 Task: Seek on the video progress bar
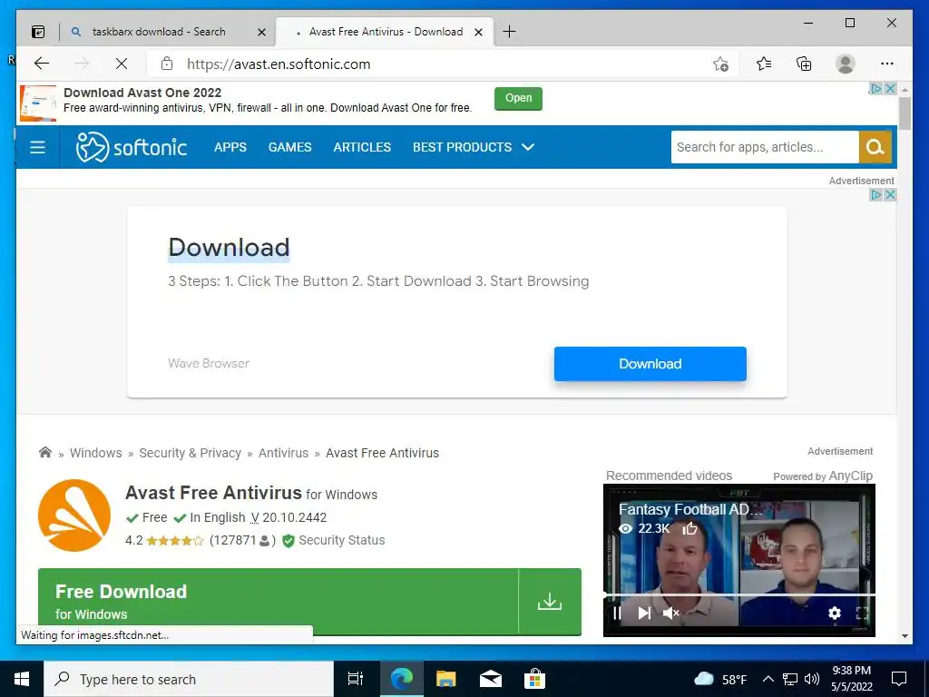738,594
